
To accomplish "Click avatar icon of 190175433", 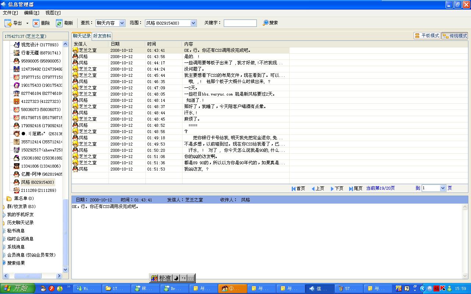I will point(16,85).
